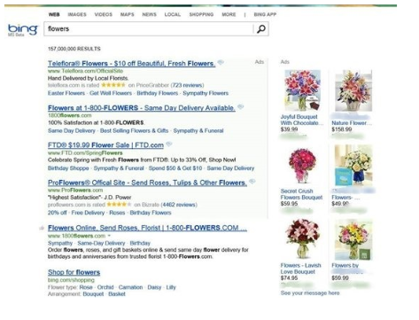Viewport: 419px width, 320px height.
Task: Switch to the IMAGES tab
Action: click(77, 14)
